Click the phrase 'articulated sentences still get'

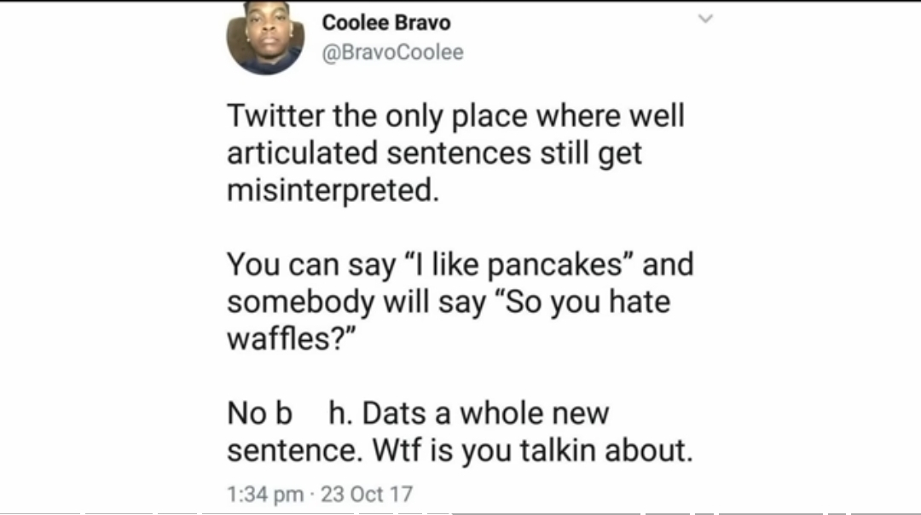click(434, 153)
